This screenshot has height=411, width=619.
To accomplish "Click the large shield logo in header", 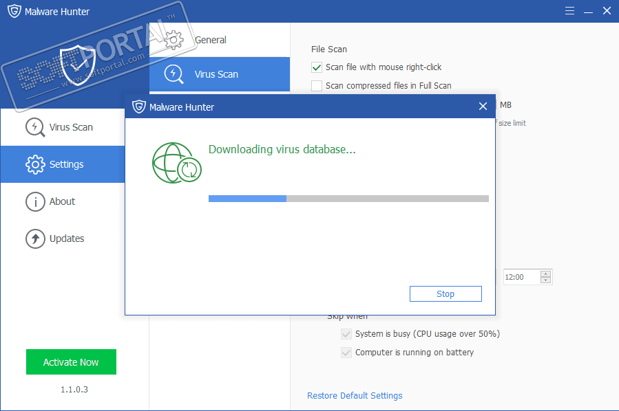I will 78,65.
